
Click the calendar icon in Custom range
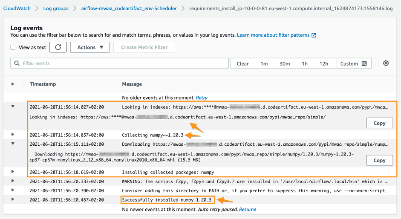(x=364, y=63)
